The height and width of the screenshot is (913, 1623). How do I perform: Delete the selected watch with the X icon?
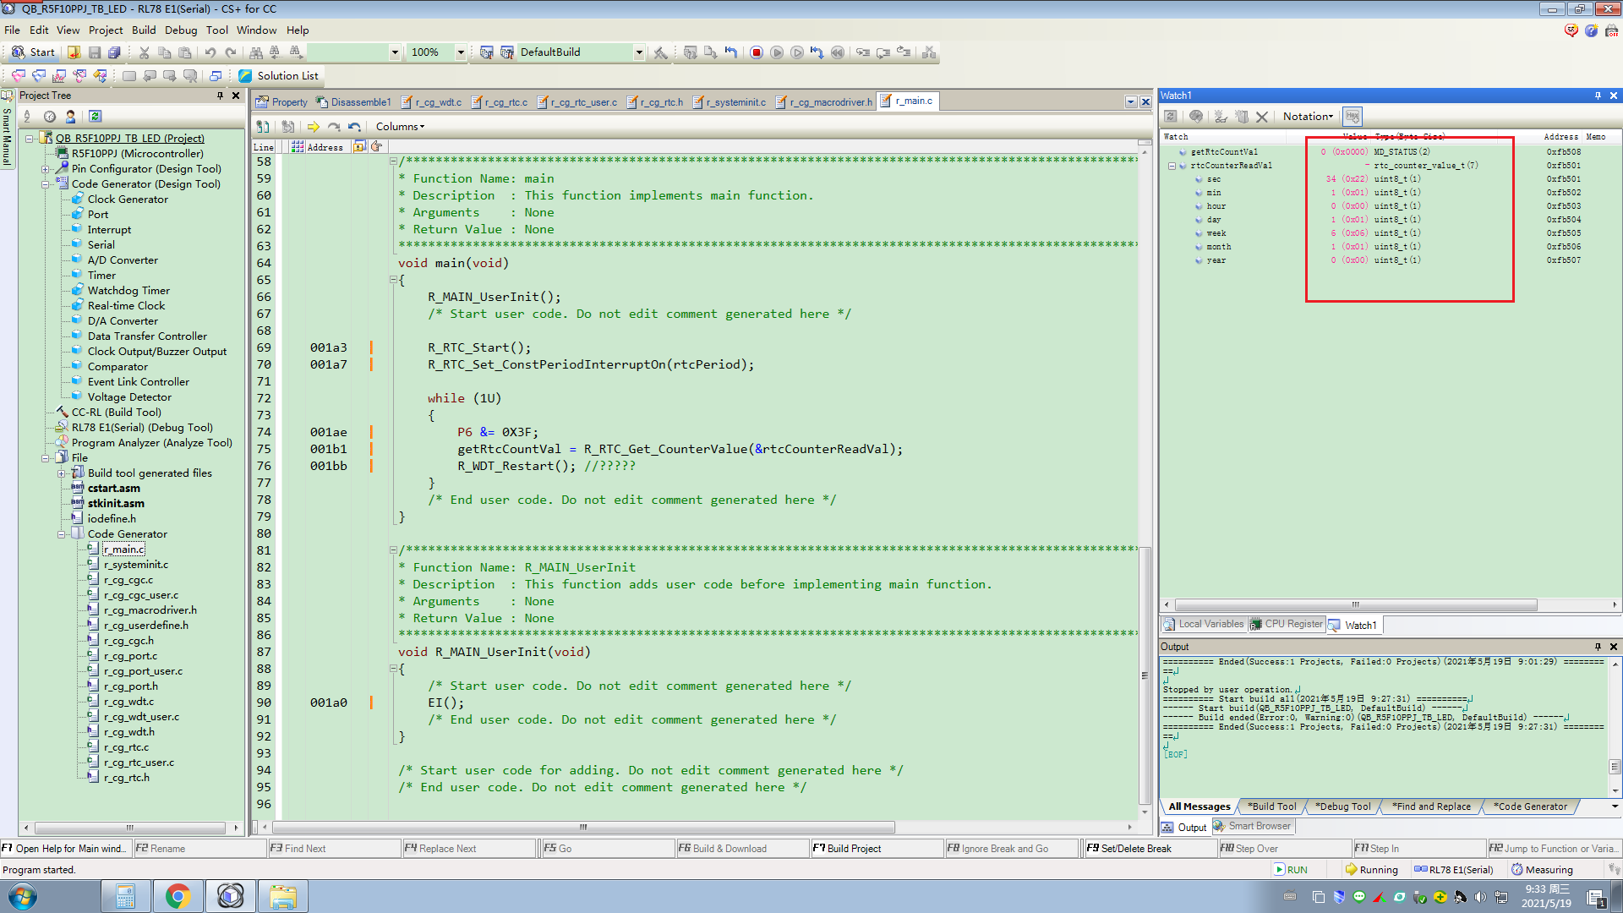(x=1262, y=116)
